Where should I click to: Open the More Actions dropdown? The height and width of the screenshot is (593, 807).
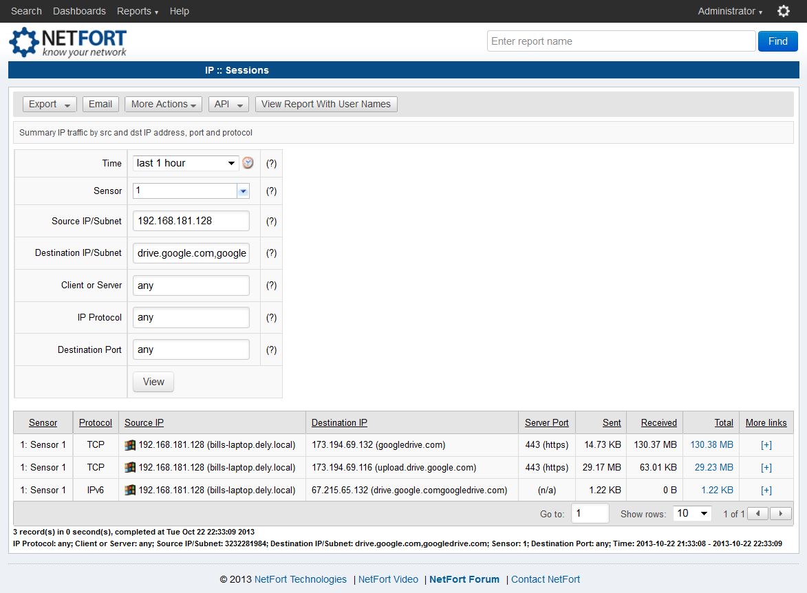click(163, 104)
